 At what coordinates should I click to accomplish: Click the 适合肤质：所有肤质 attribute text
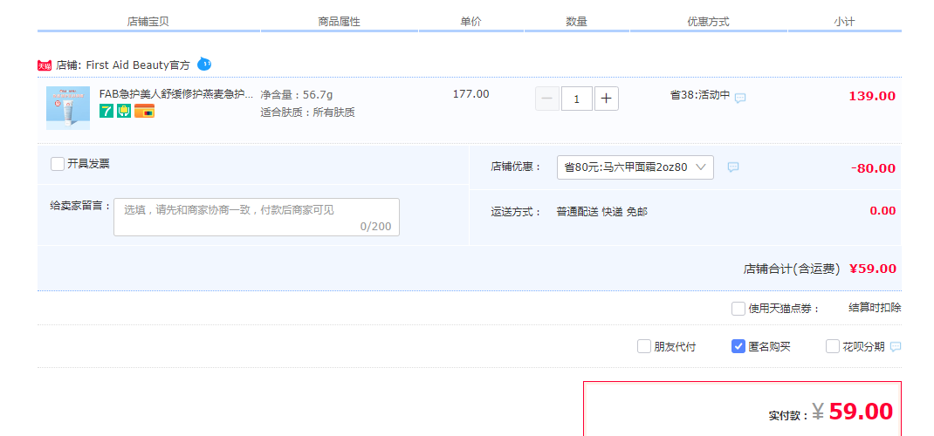(x=307, y=112)
